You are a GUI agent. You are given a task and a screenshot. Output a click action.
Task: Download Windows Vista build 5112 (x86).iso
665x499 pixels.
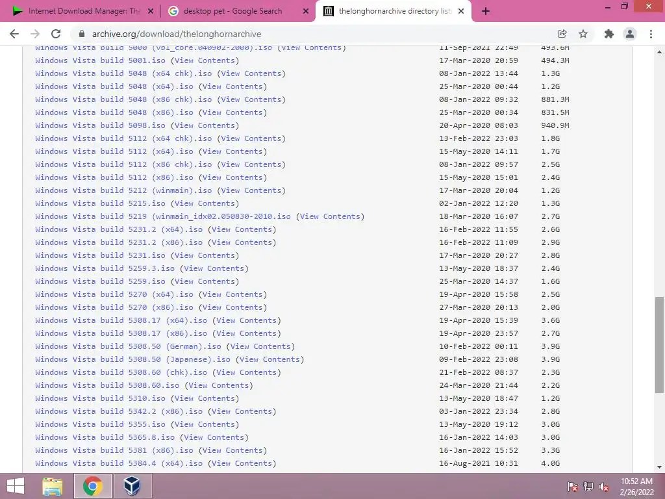coord(114,177)
